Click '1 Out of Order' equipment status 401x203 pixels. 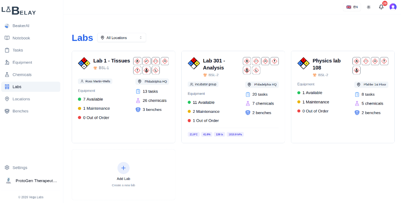[x=206, y=121]
